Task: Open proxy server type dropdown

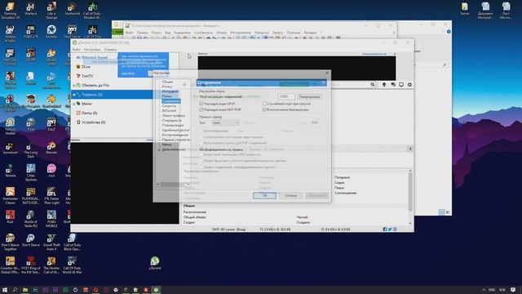Action: point(225,122)
